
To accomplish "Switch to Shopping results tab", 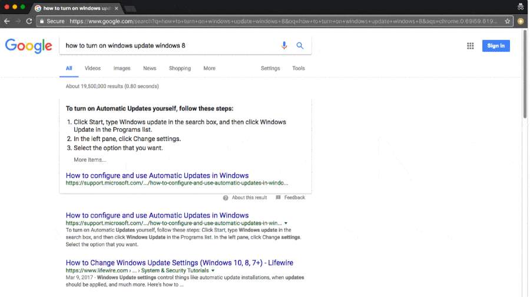I will click(180, 68).
